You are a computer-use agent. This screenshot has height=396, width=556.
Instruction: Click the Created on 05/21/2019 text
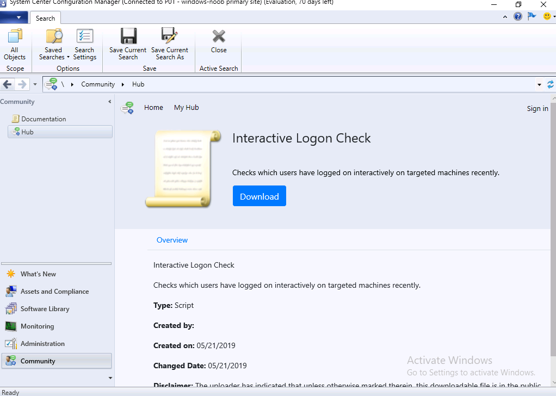point(194,345)
